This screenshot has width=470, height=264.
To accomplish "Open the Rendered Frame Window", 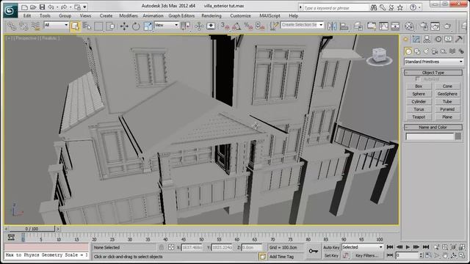I will [x=435, y=26].
